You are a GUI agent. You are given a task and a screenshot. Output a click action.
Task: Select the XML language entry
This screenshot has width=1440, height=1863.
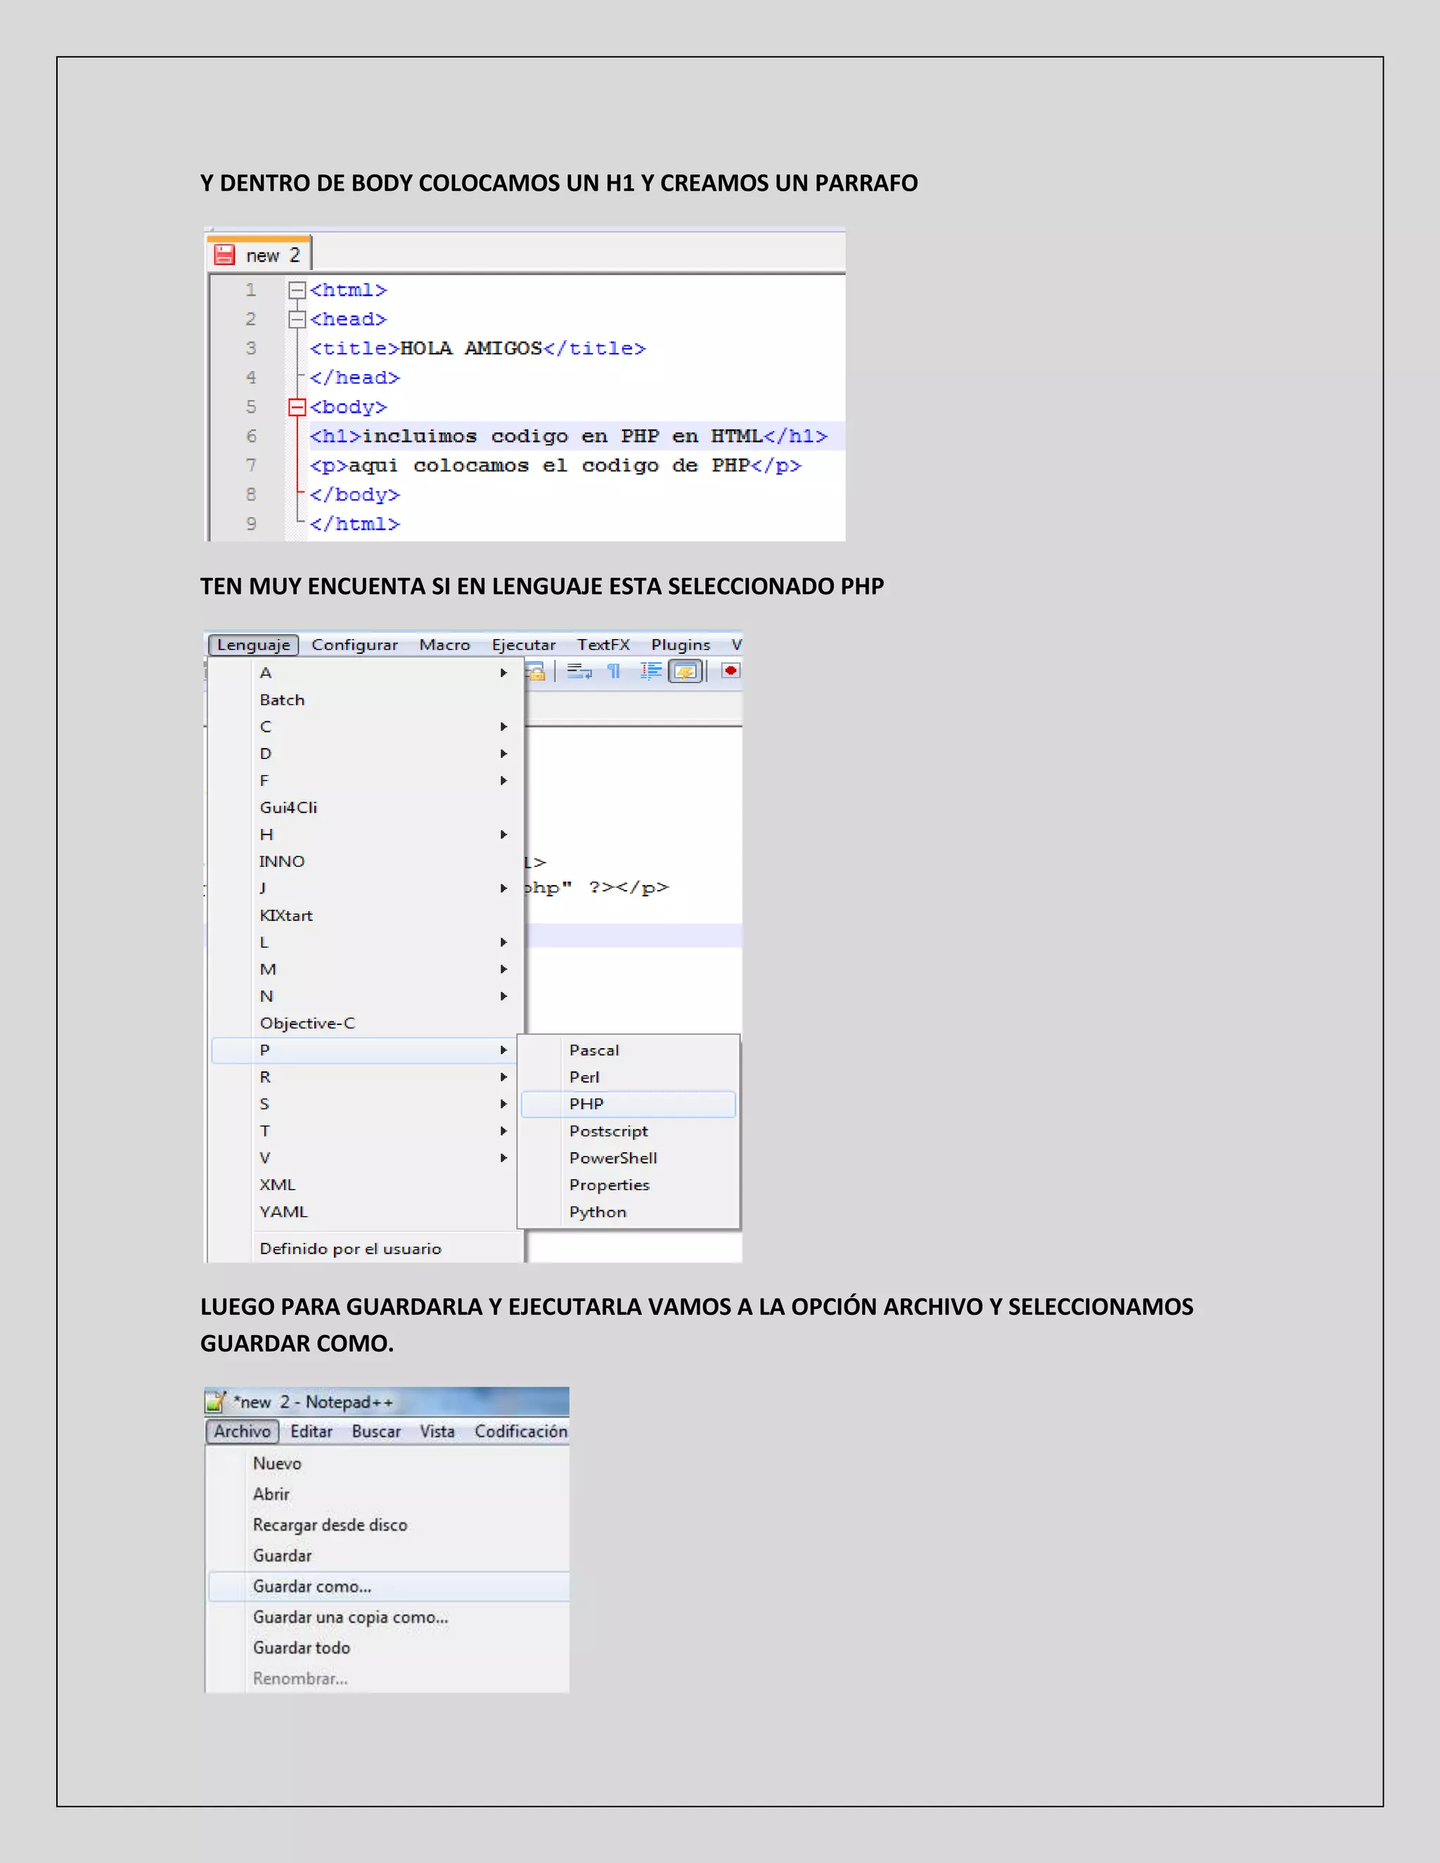pos(366,1185)
